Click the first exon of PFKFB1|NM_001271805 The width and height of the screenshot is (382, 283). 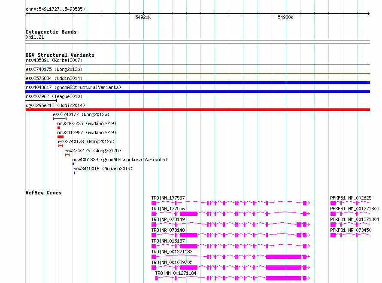click(x=333, y=214)
